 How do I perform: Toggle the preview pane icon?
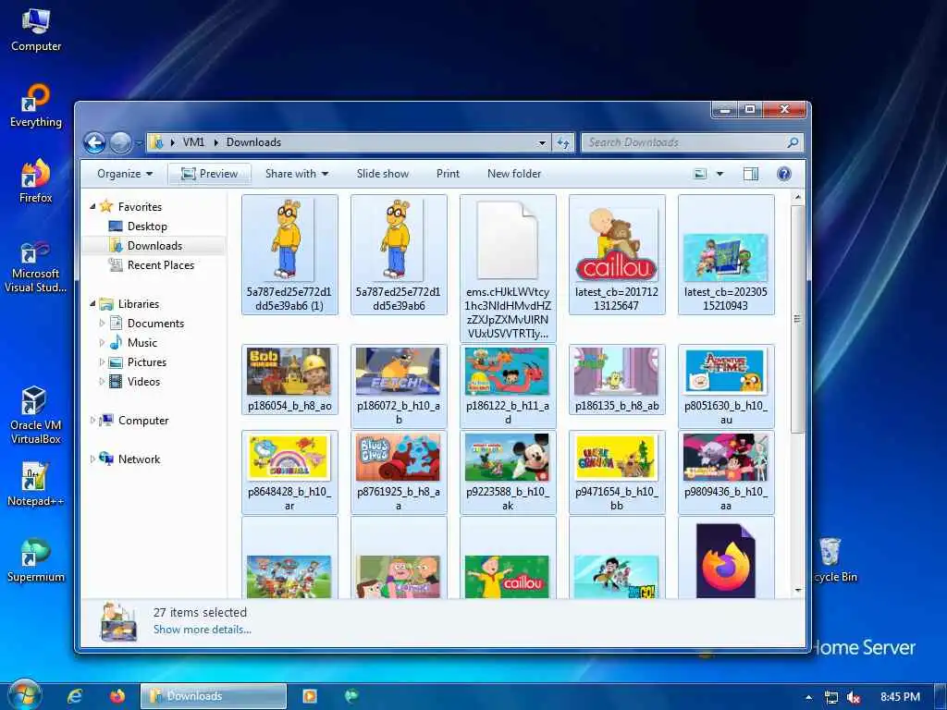pyautogui.click(x=751, y=174)
